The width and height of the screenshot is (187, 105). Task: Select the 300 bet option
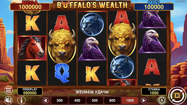click(x=60, y=101)
